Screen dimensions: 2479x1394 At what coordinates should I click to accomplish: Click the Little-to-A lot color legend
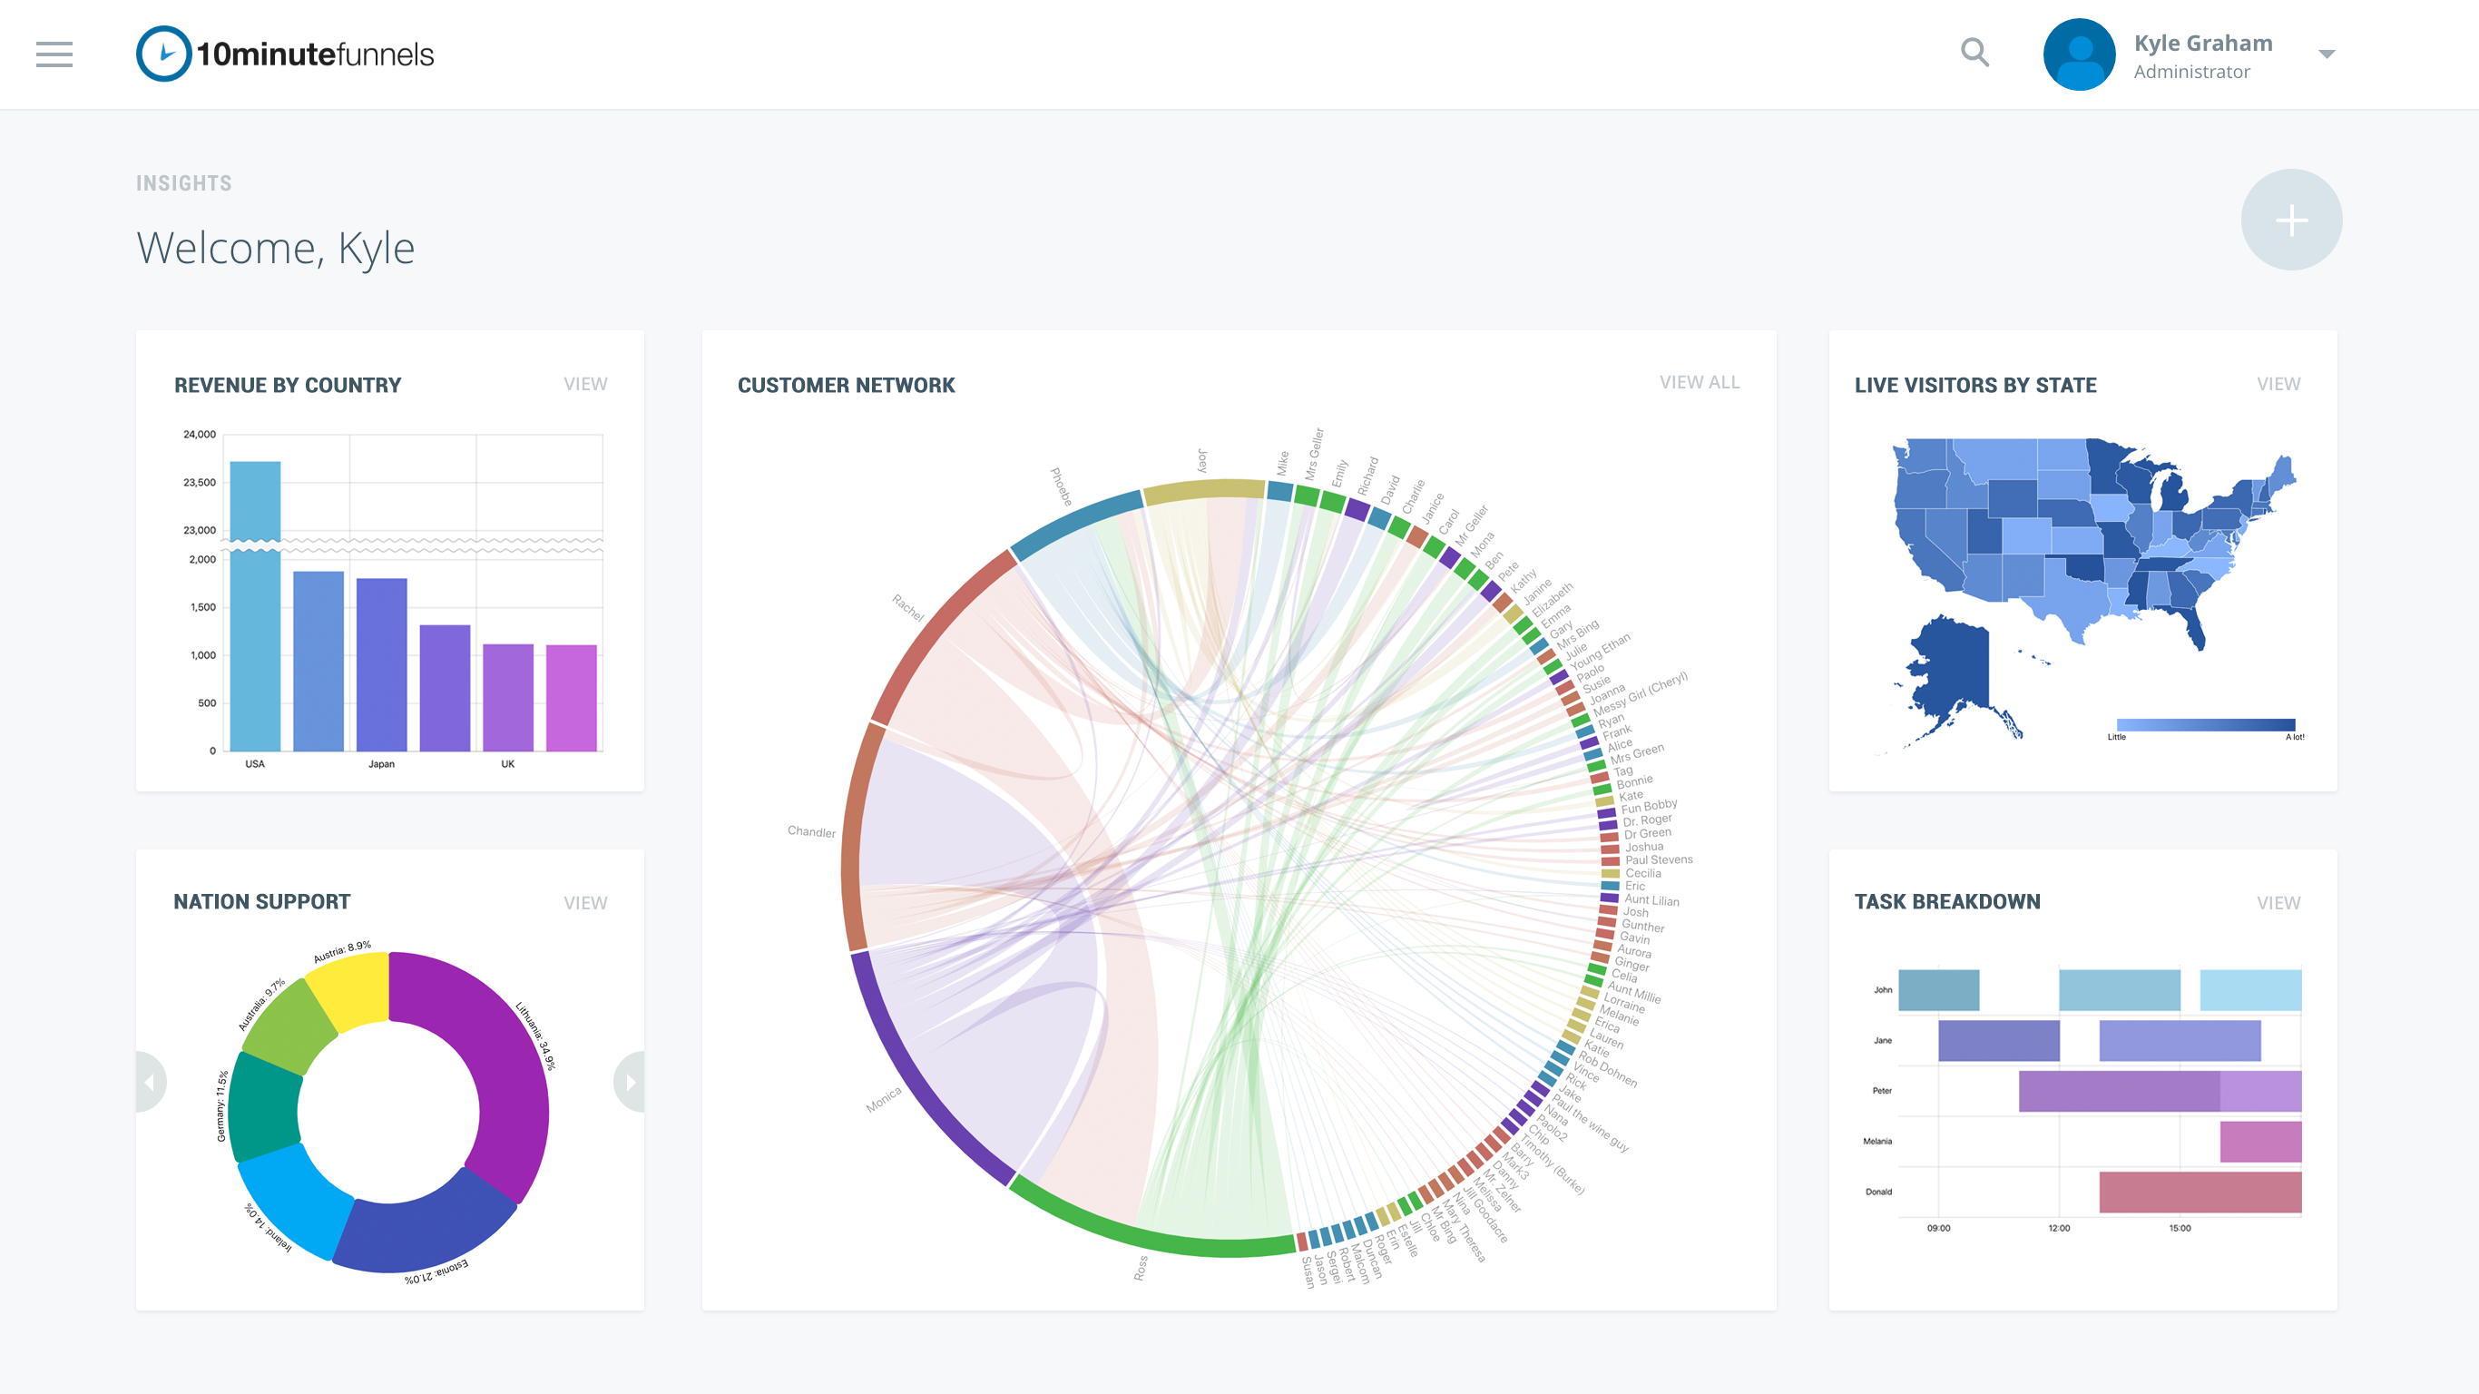2205,725
